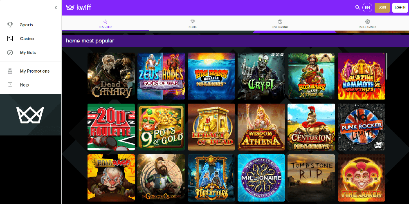
Task: Click the 'home most popular' heading
Action: (90, 41)
